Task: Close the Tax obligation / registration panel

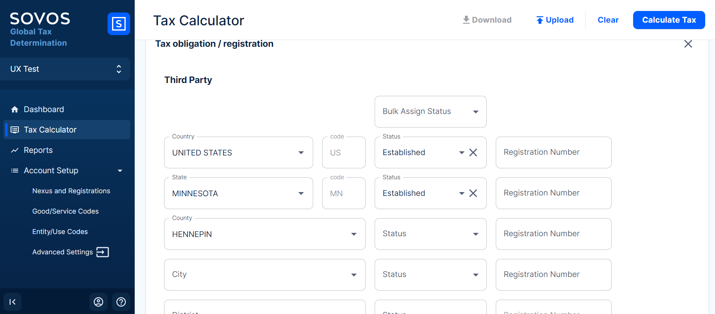Action: tap(688, 44)
